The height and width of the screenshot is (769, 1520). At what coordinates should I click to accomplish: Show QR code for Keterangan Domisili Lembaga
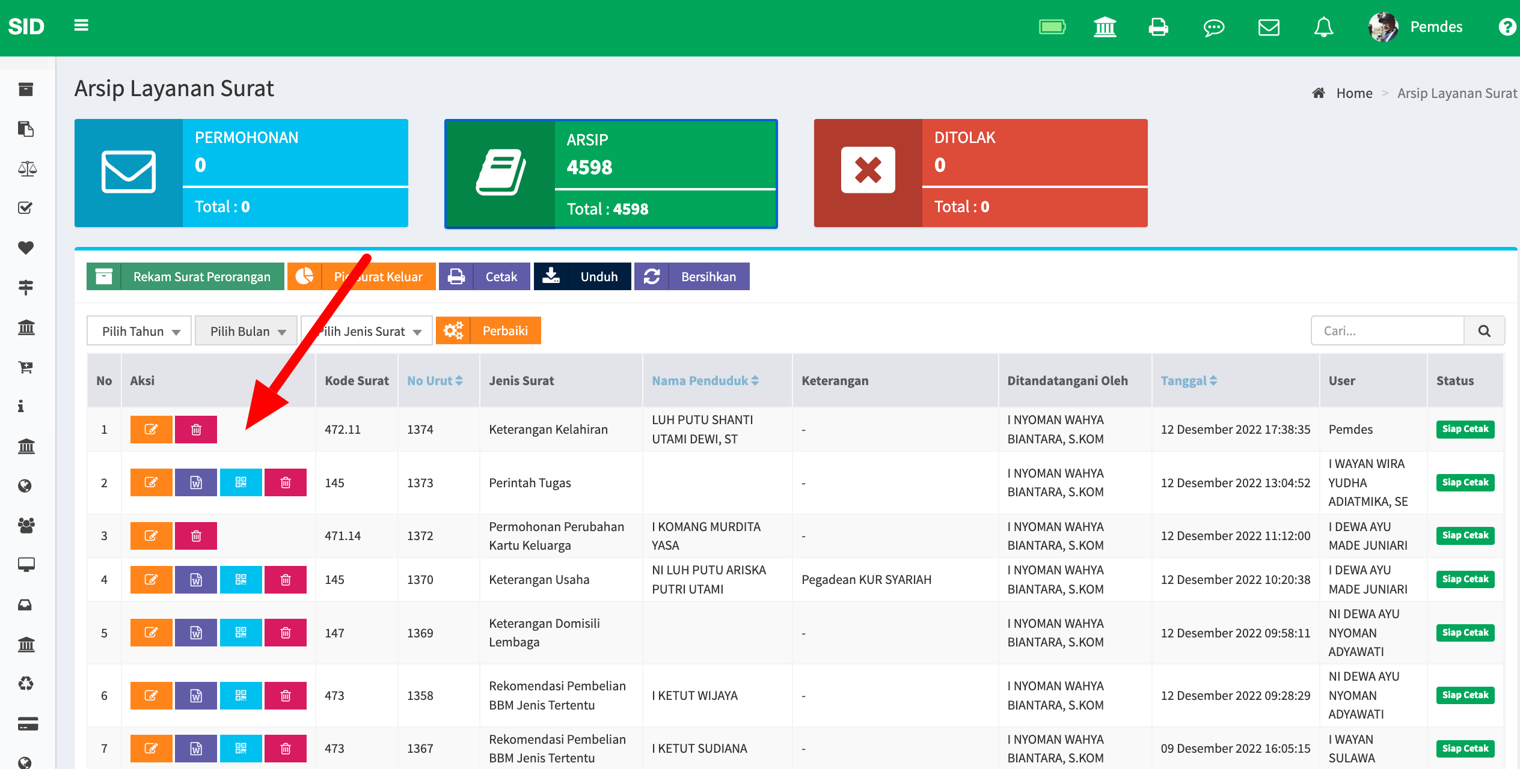241,632
